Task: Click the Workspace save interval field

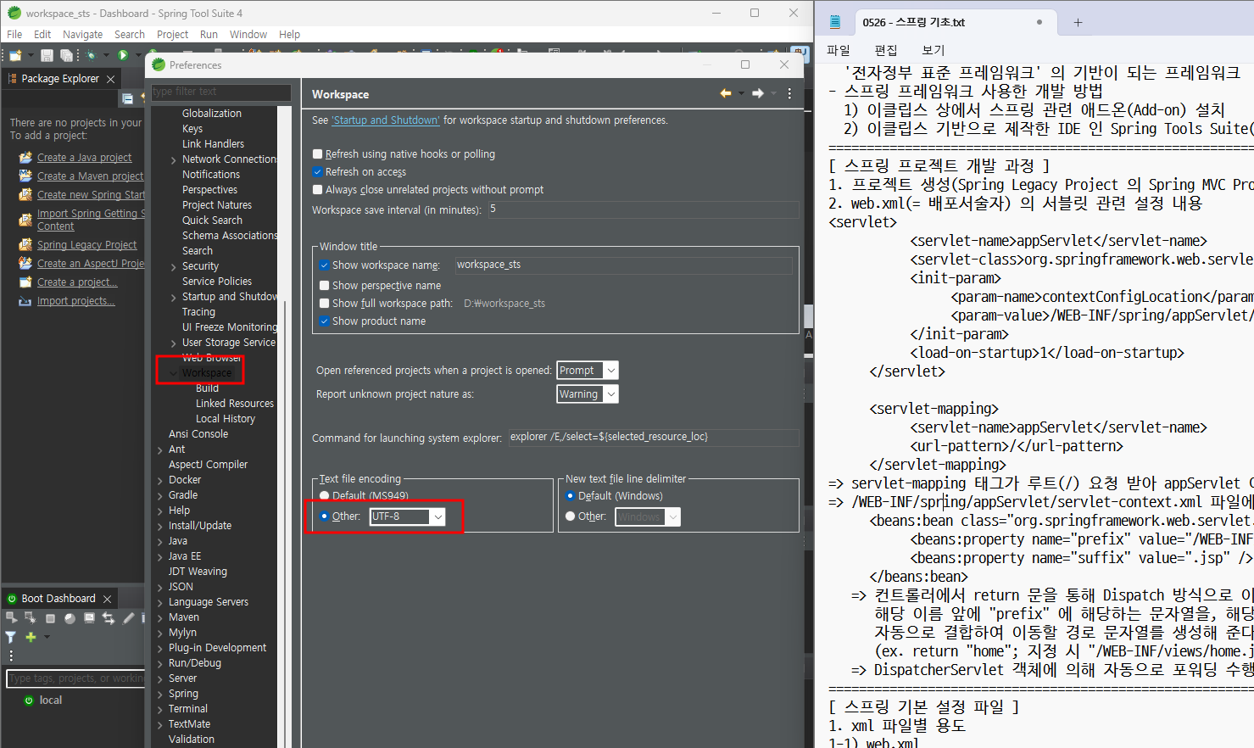Action: point(644,209)
